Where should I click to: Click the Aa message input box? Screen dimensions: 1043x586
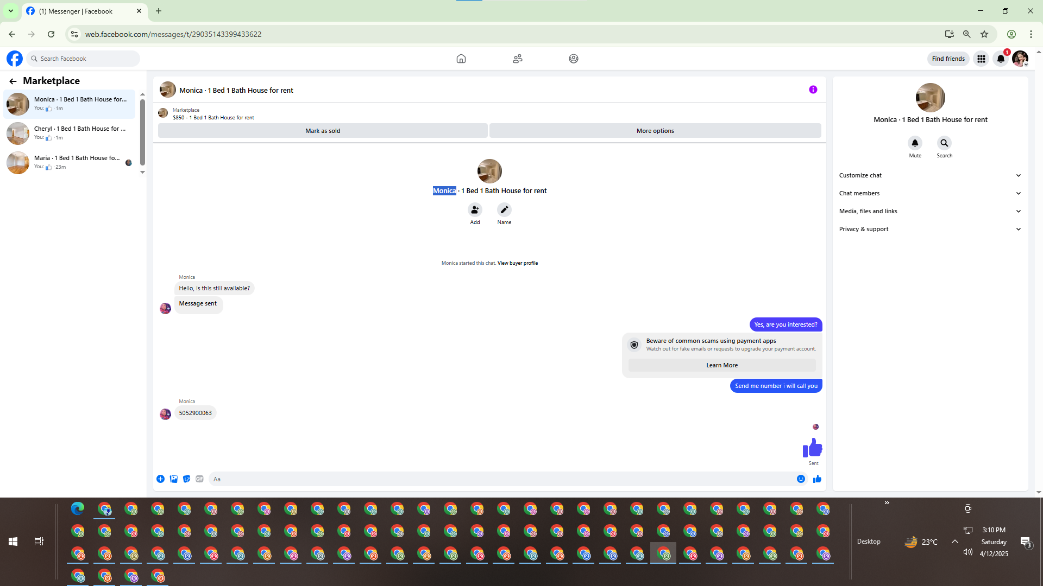[x=502, y=479]
